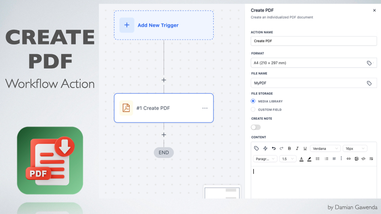The image size is (381, 214).
Task: Open the Verdana font dropdown
Action: pos(325,149)
